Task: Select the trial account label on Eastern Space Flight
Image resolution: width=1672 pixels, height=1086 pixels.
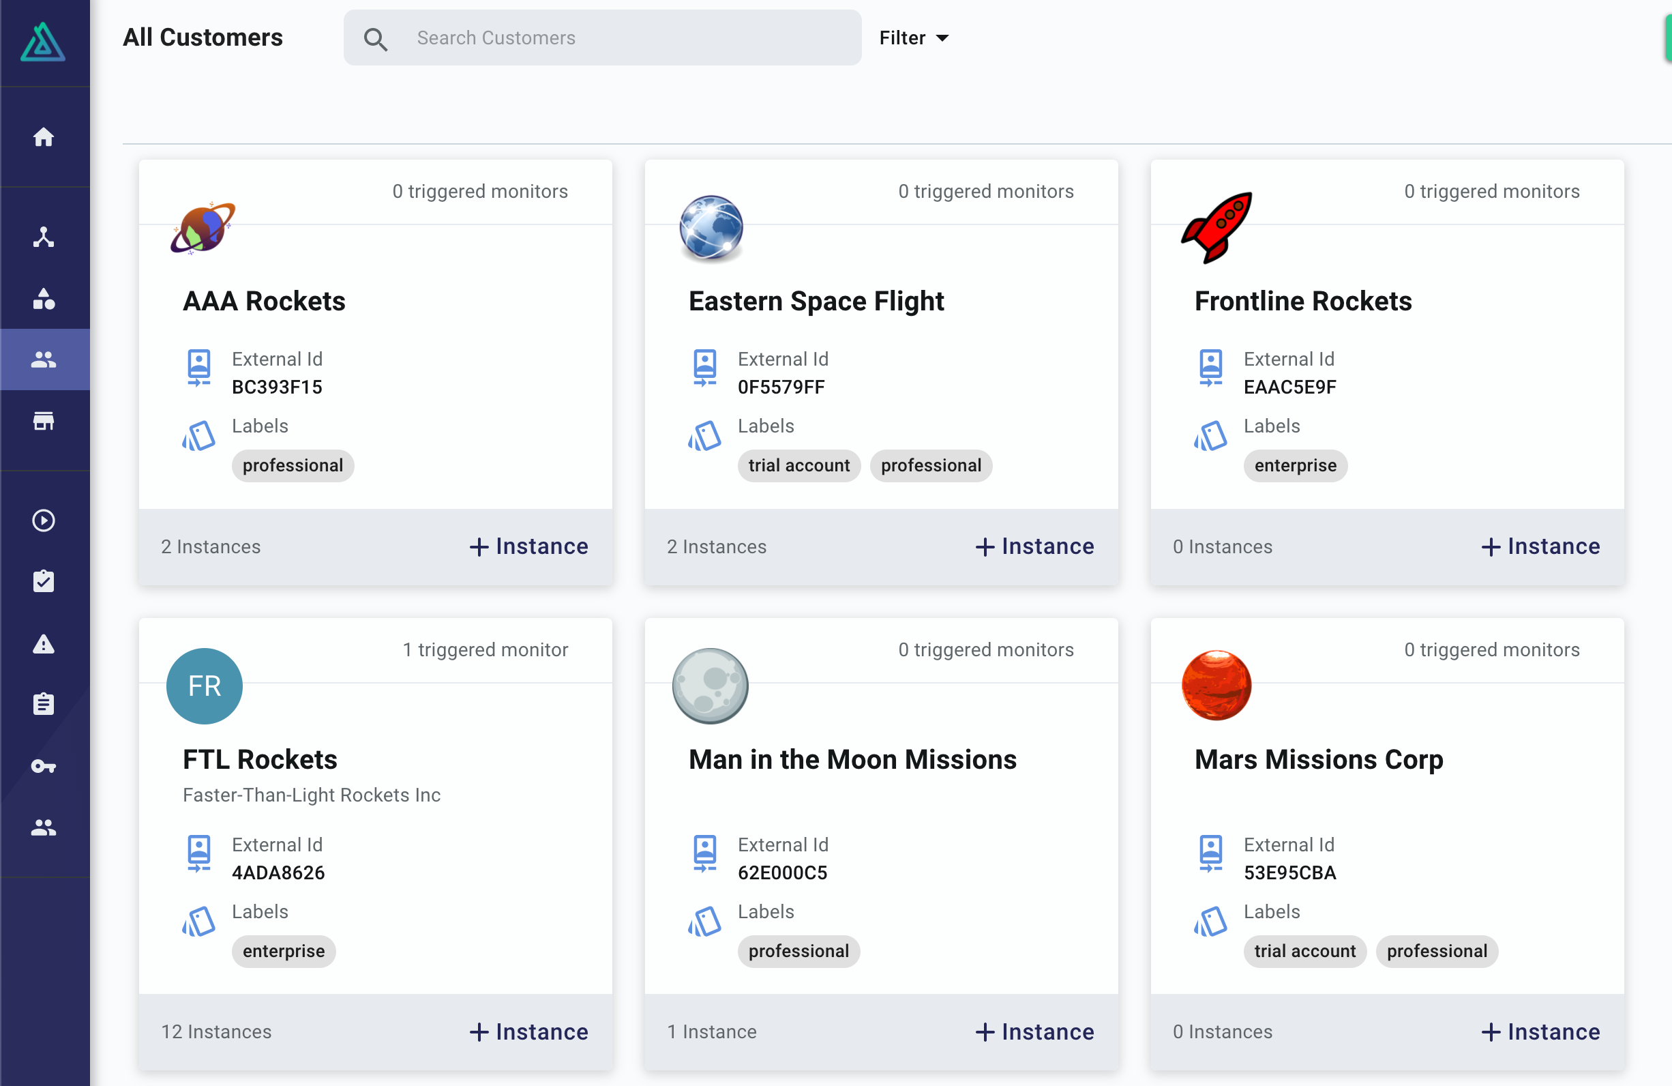Action: click(x=798, y=465)
